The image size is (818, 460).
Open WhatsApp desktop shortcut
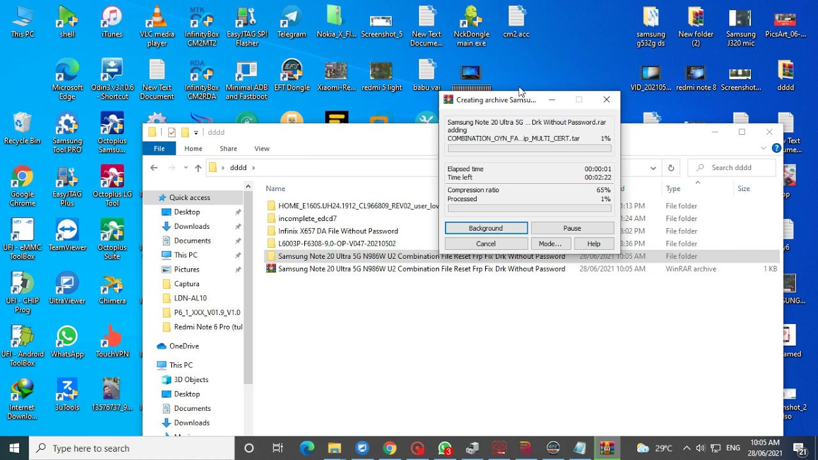tap(67, 342)
